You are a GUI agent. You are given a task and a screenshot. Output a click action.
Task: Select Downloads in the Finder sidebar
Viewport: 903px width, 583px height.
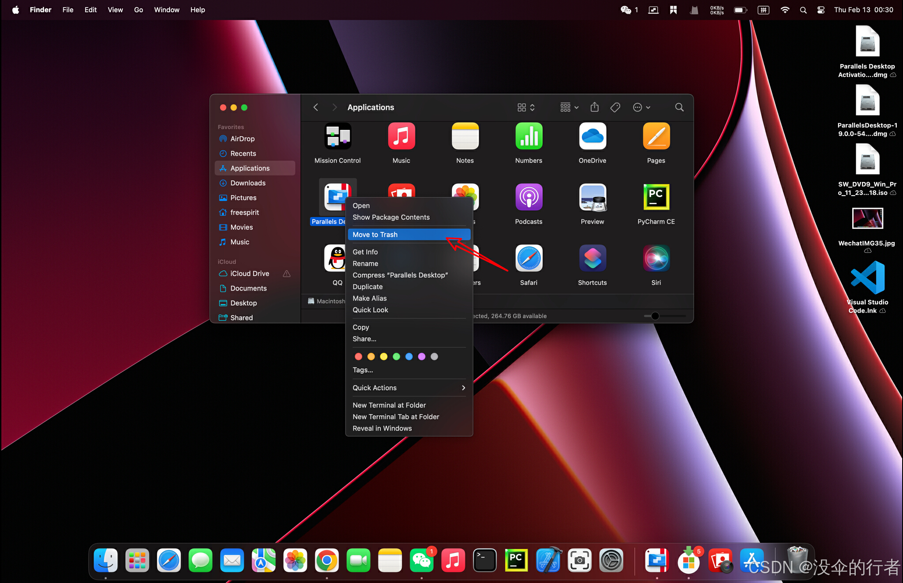tap(247, 183)
